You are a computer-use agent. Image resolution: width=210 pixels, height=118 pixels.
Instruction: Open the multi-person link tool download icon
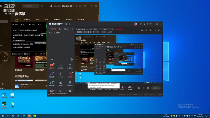61,75
